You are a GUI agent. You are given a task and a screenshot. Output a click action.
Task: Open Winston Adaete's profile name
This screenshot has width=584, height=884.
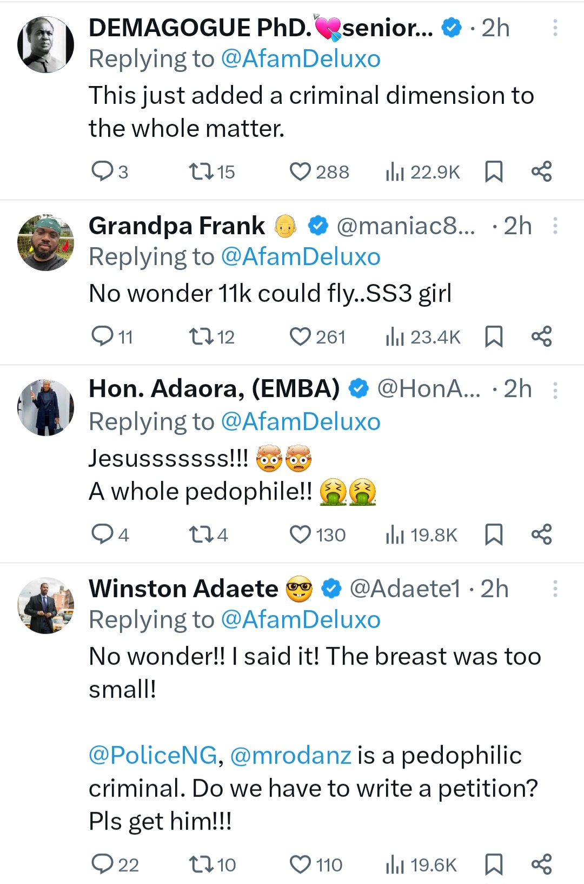(183, 589)
